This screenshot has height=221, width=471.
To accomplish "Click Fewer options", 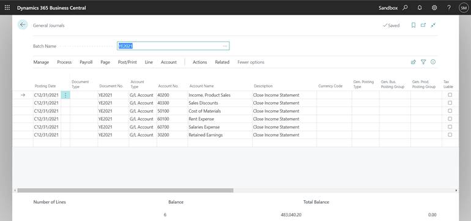I will 251,62.
